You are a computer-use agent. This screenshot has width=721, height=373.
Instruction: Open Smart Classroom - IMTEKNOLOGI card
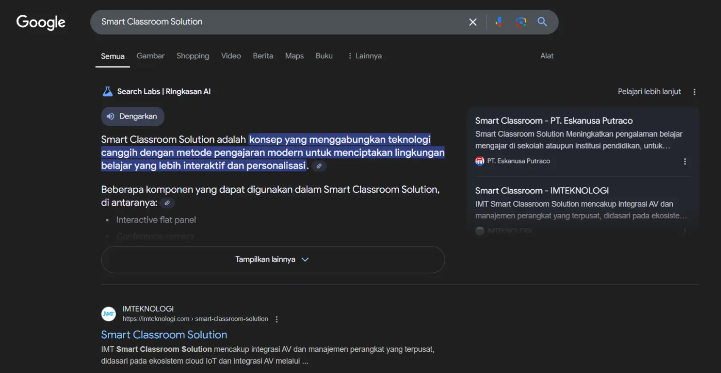pos(542,191)
